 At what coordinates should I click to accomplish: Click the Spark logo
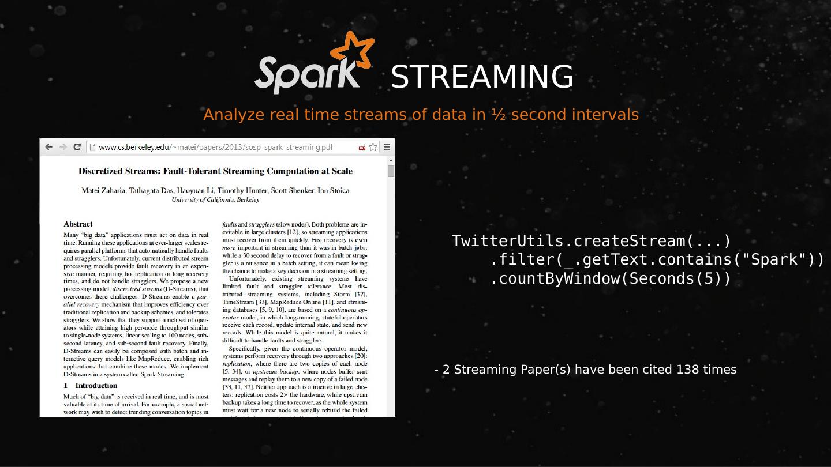(x=315, y=63)
